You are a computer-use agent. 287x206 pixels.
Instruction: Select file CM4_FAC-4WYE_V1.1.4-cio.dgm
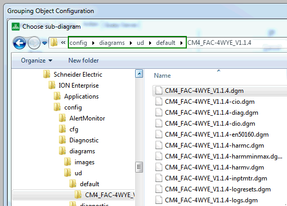(x=210, y=102)
